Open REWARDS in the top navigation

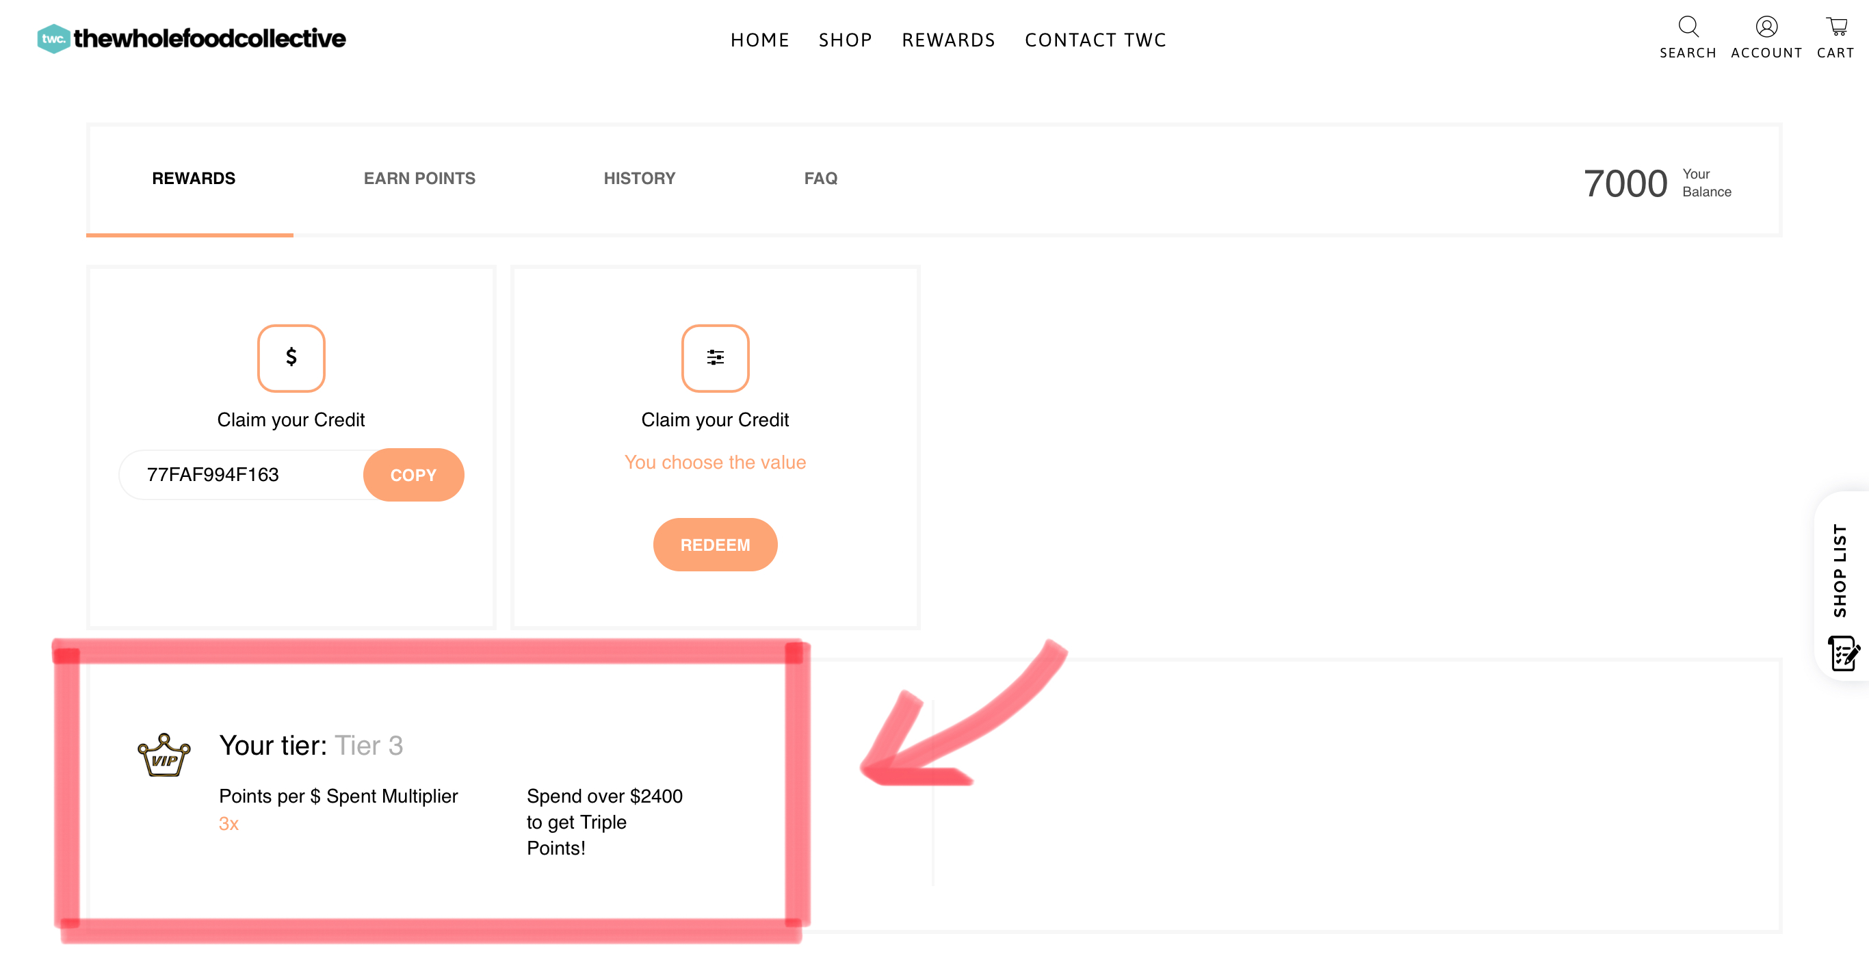948,40
